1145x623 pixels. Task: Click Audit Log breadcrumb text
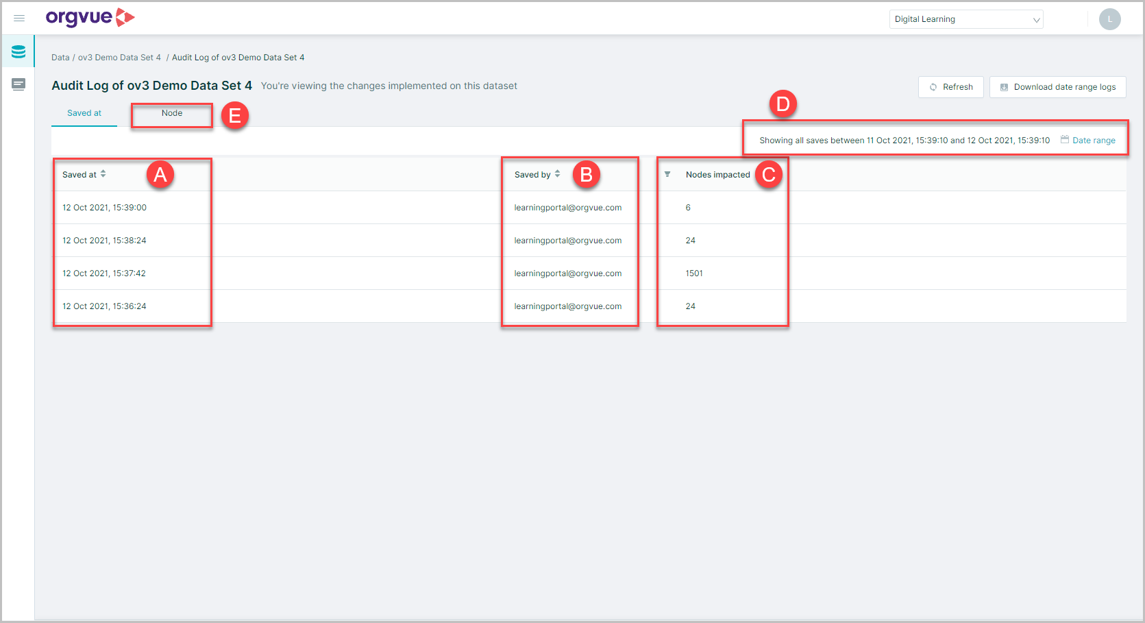pos(238,58)
